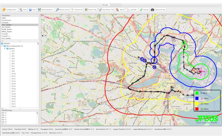Select station ST10 in the tree
The height and width of the screenshot is (136, 222).
[14, 74]
